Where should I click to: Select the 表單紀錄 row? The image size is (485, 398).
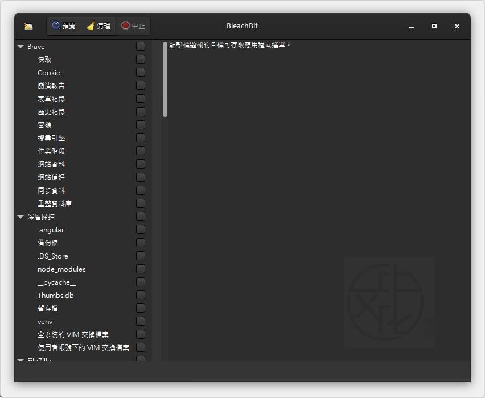pos(51,99)
